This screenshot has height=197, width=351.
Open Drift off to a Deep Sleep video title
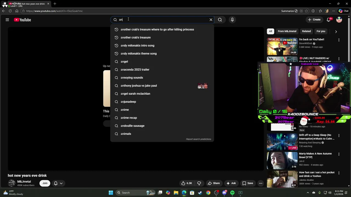[x=316, y=137]
